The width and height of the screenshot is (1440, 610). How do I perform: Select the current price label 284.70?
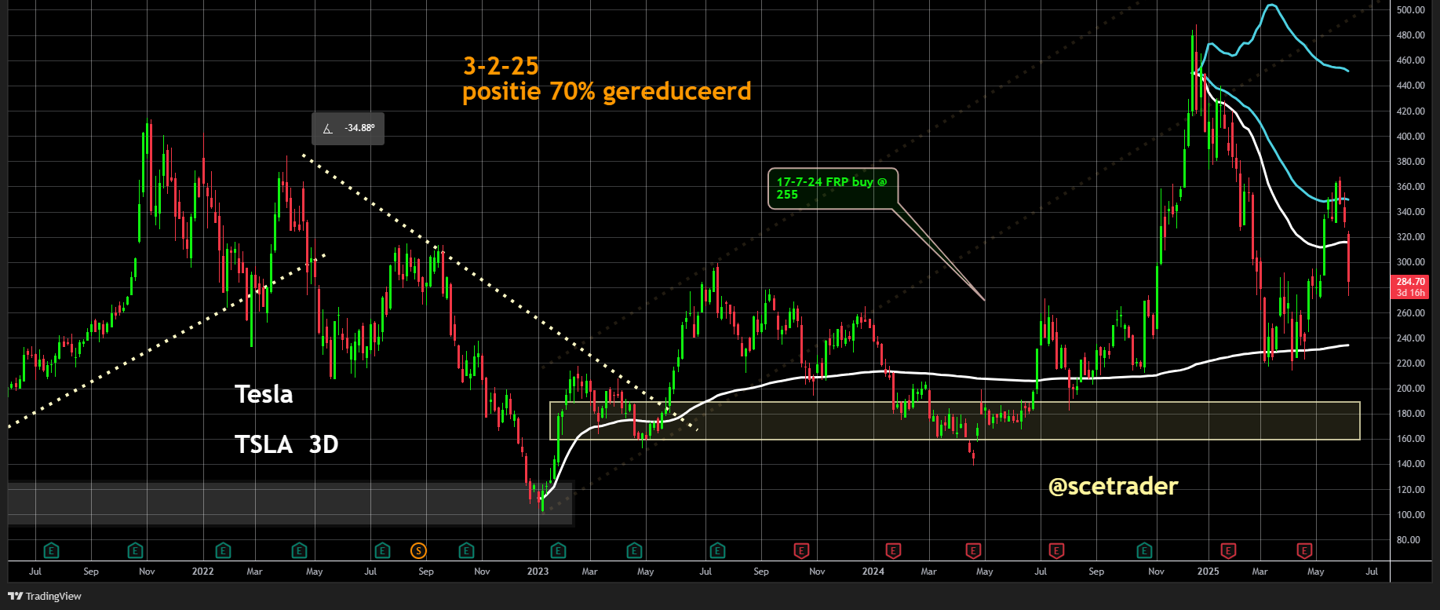(1410, 281)
